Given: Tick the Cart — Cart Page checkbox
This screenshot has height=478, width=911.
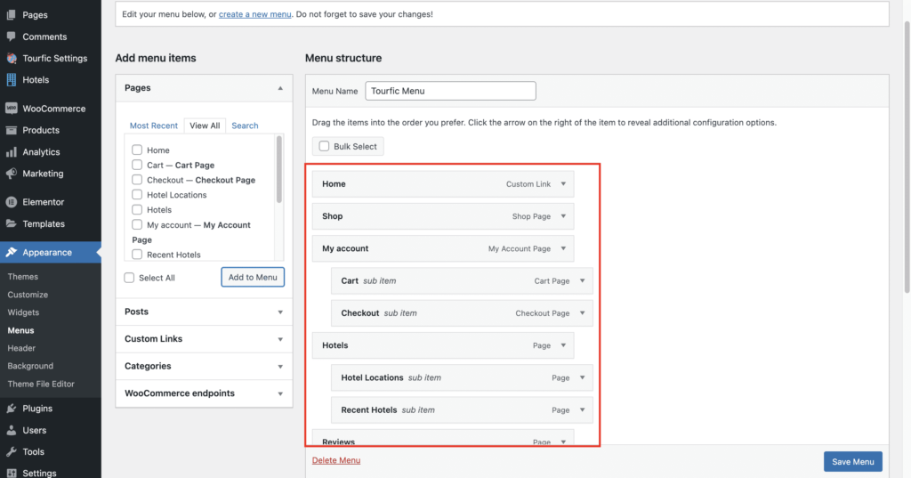Looking at the screenshot, I should 137,165.
